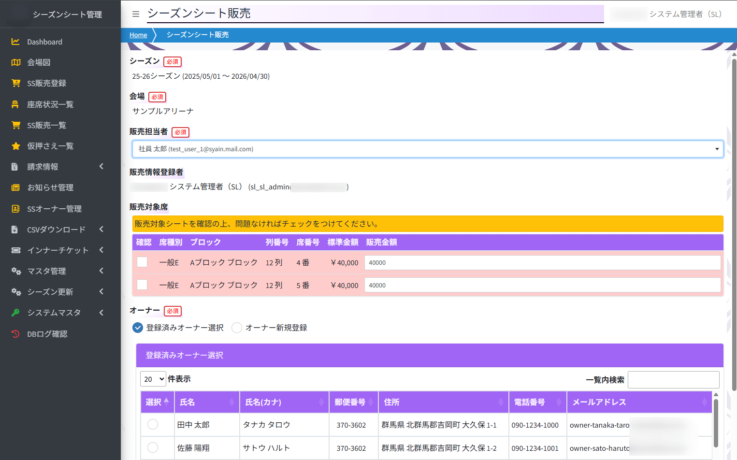Viewport: 737px width, 460px height.
Task: Click the SS販売登録 cart icon
Action: click(x=15, y=83)
